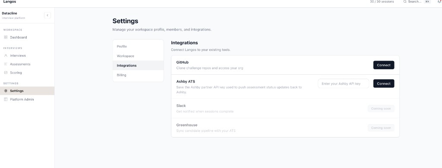
Task: Collapse the sidebar with the chevron button
Action: tap(47, 15)
